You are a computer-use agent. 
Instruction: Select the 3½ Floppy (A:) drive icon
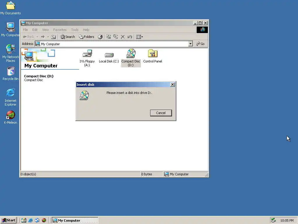tap(87, 58)
